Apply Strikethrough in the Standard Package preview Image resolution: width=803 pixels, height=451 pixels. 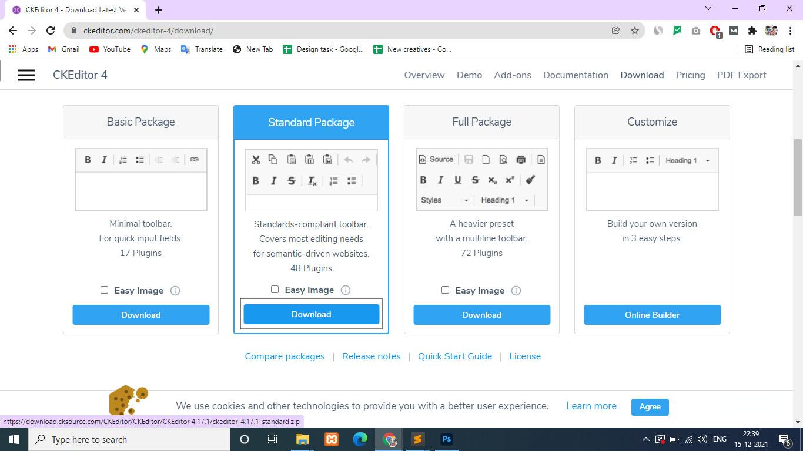click(x=292, y=181)
